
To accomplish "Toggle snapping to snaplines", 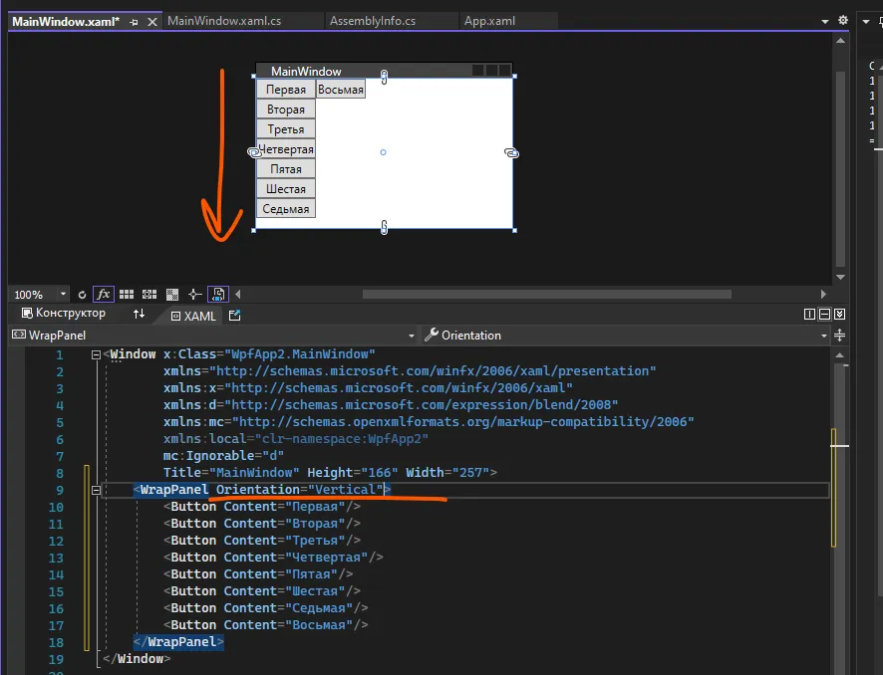I will click(x=195, y=294).
